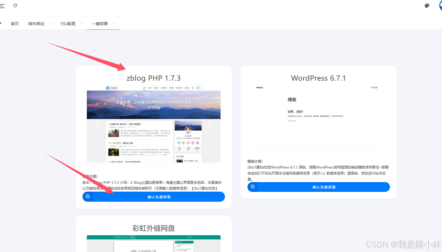Click check icon on zblog deploy button
The image size is (442, 252).
[x=88, y=197]
